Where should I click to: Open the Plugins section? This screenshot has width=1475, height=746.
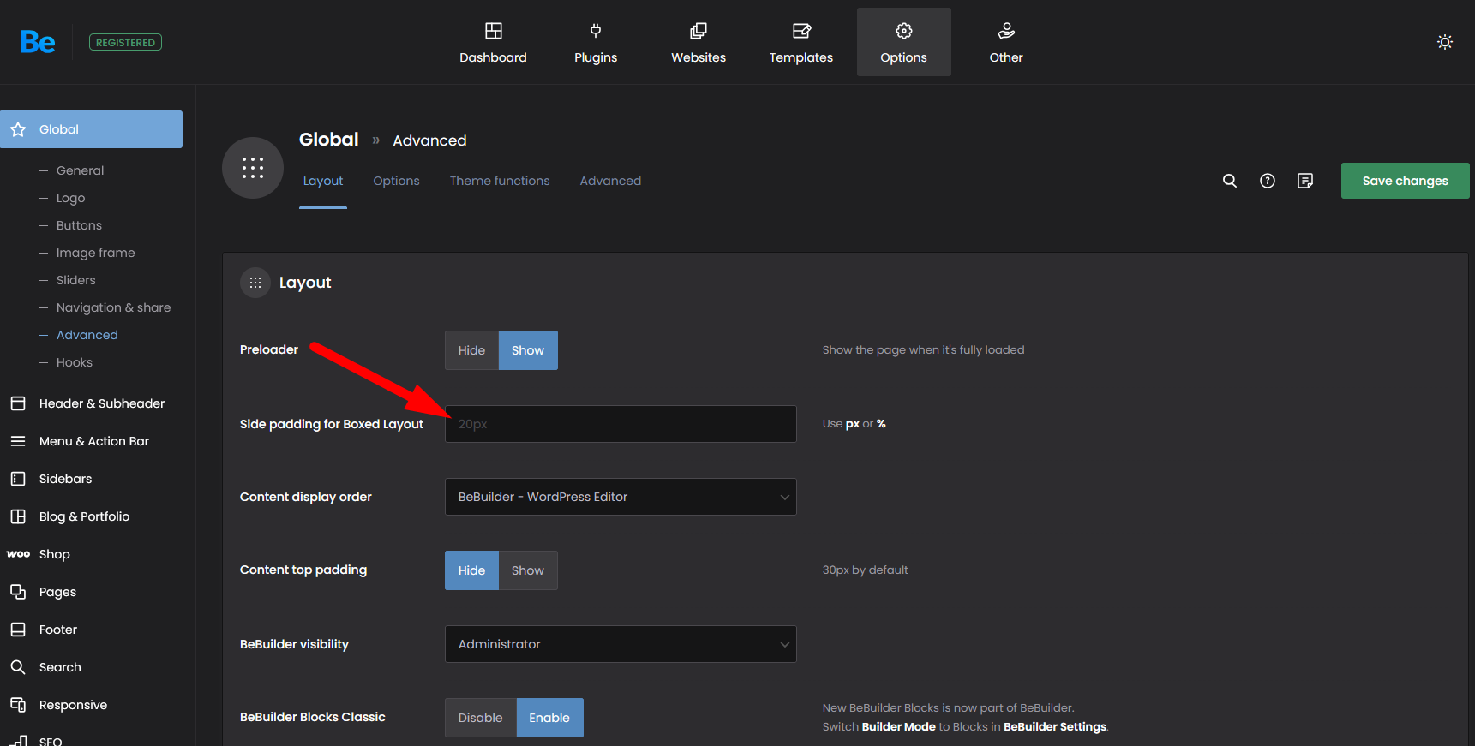(596, 43)
